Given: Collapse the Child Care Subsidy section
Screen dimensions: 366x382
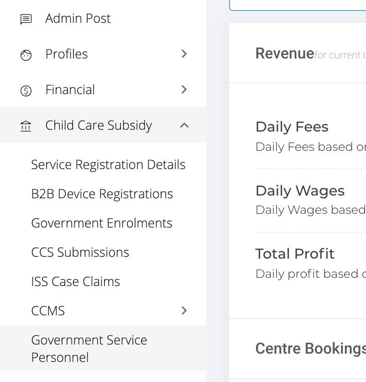Looking at the screenshot, I should coord(184,125).
